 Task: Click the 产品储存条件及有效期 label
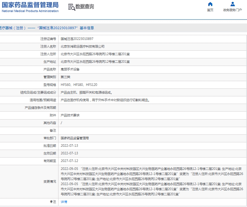[40, 108]
